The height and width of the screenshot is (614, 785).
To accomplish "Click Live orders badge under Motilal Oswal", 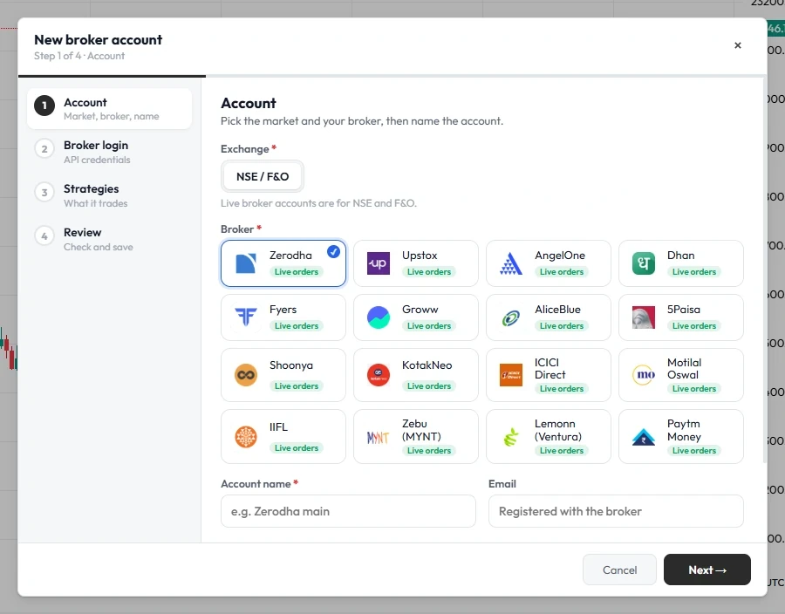I will pyautogui.click(x=694, y=389).
